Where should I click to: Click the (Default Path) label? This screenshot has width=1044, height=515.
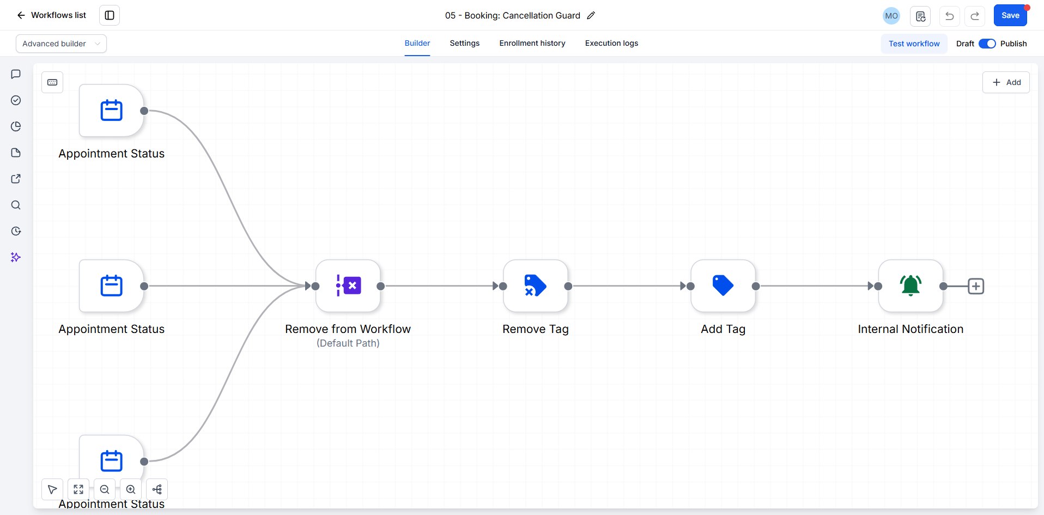pyautogui.click(x=348, y=343)
